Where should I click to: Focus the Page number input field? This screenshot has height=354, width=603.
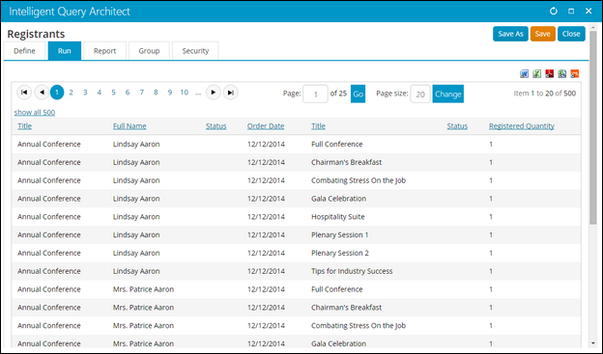(315, 95)
